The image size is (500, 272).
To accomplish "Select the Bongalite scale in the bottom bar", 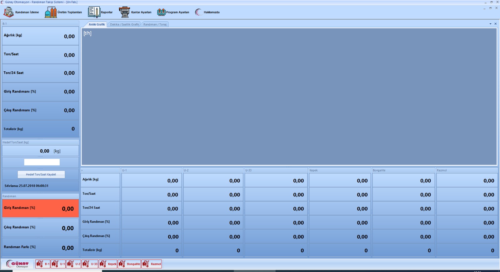I will [x=129, y=264].
